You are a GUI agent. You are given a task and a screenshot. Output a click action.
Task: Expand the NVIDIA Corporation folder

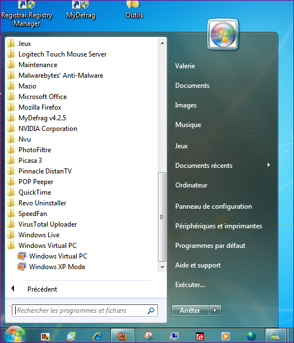click(42, 128)
